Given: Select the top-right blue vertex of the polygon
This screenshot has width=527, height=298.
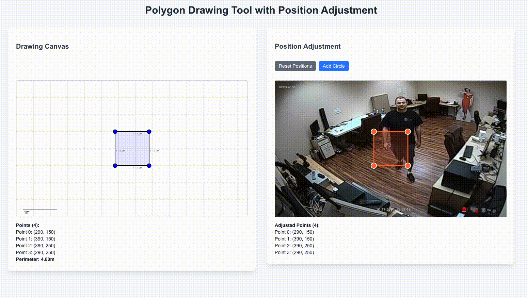Looking at the screenshot, I should point(149,132).
